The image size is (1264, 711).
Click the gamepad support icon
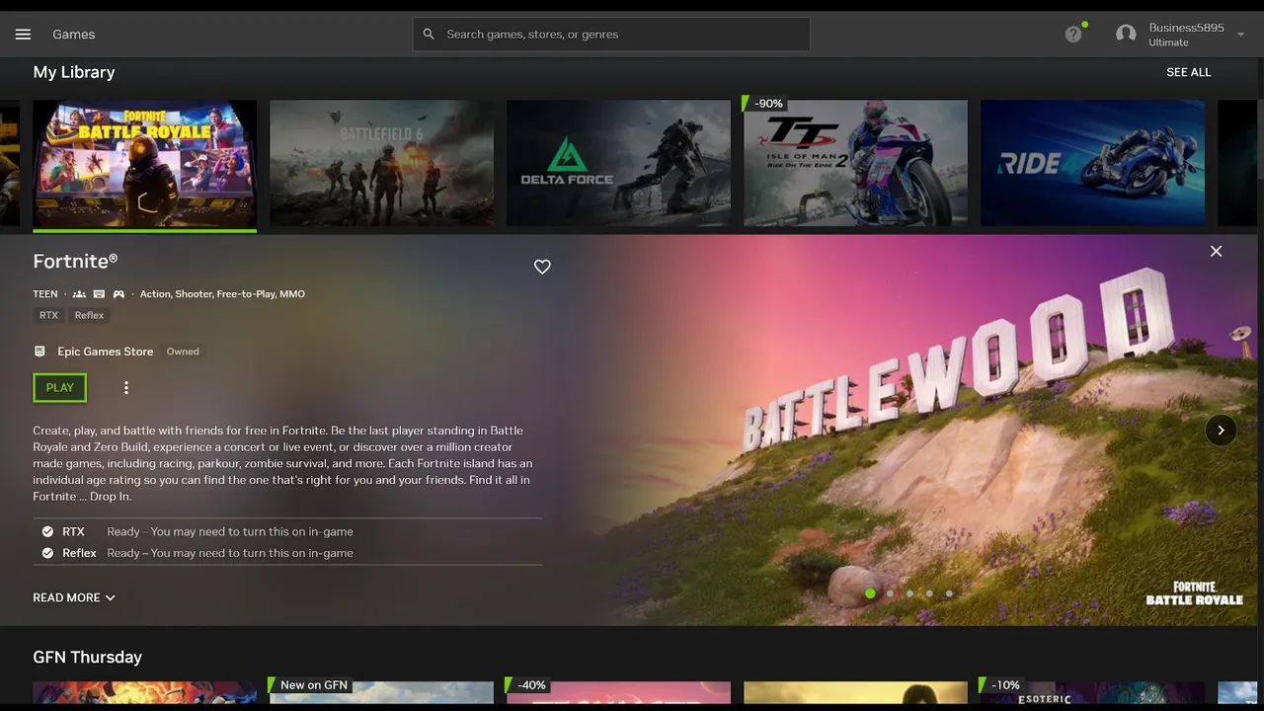(x=118, y=294)
